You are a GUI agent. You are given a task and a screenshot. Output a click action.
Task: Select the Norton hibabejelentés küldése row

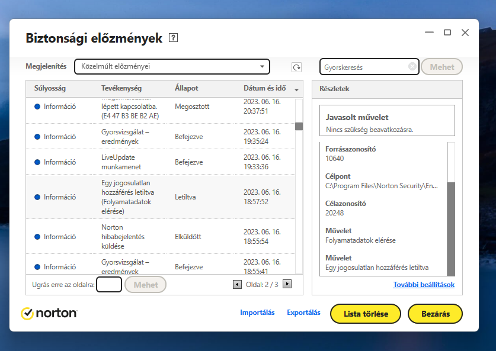pos(161,237)
